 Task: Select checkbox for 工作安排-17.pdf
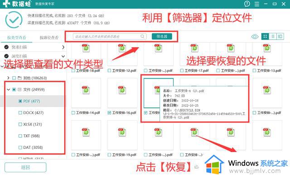182,70
